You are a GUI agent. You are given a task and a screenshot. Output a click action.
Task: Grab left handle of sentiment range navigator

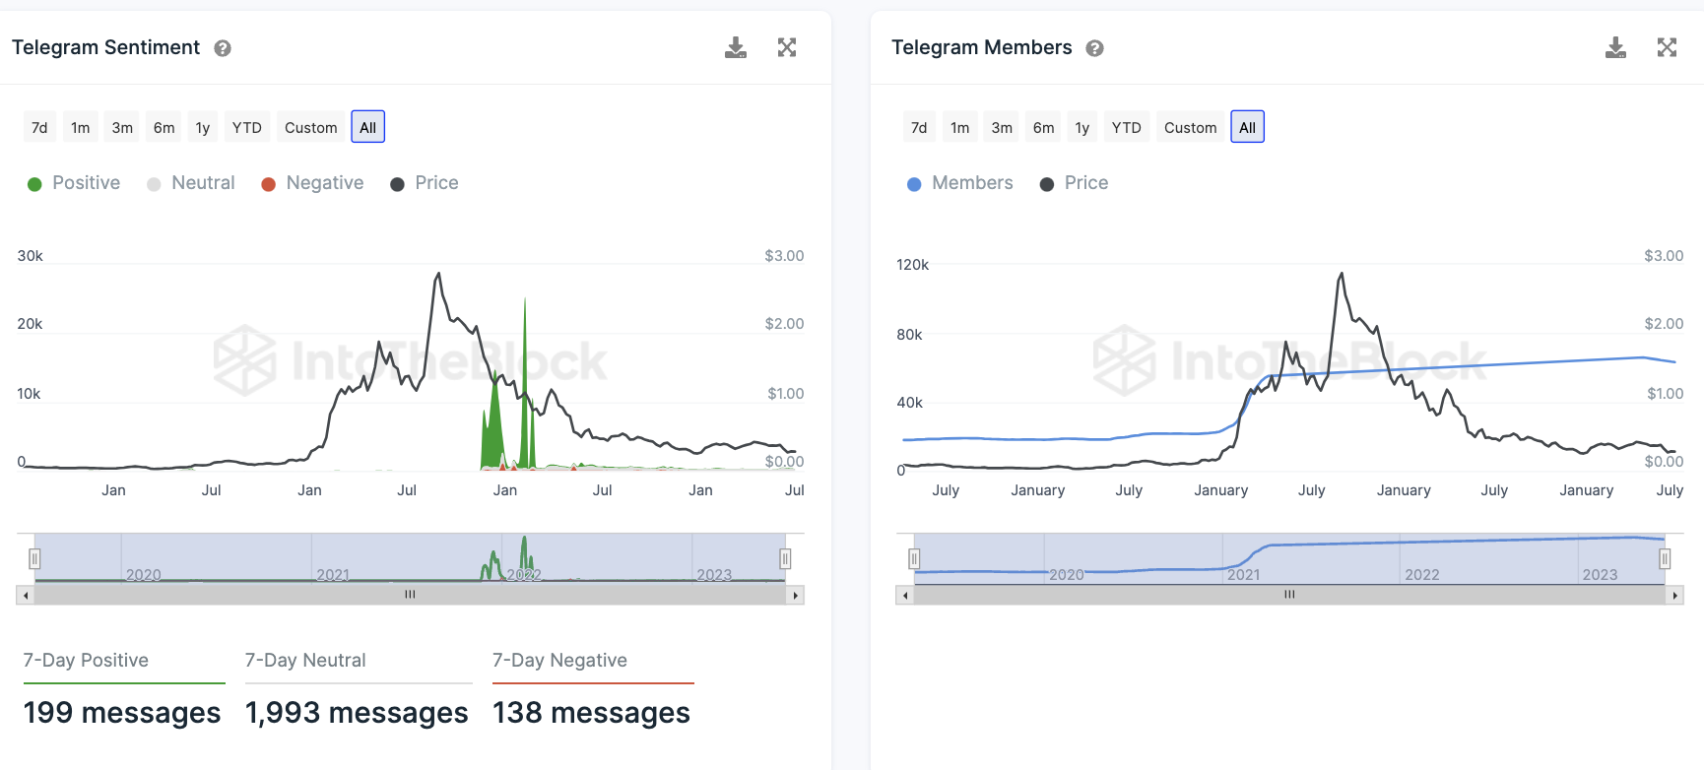(x=34, y=559)
